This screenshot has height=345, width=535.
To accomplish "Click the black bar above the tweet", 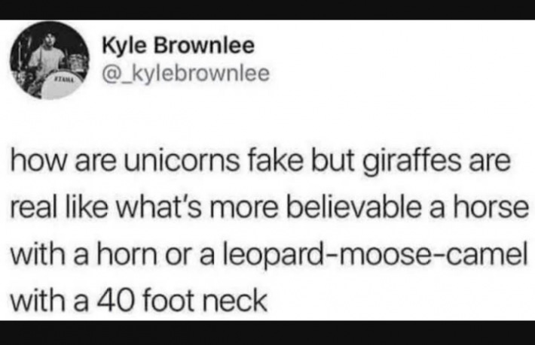I will point(267,10).
